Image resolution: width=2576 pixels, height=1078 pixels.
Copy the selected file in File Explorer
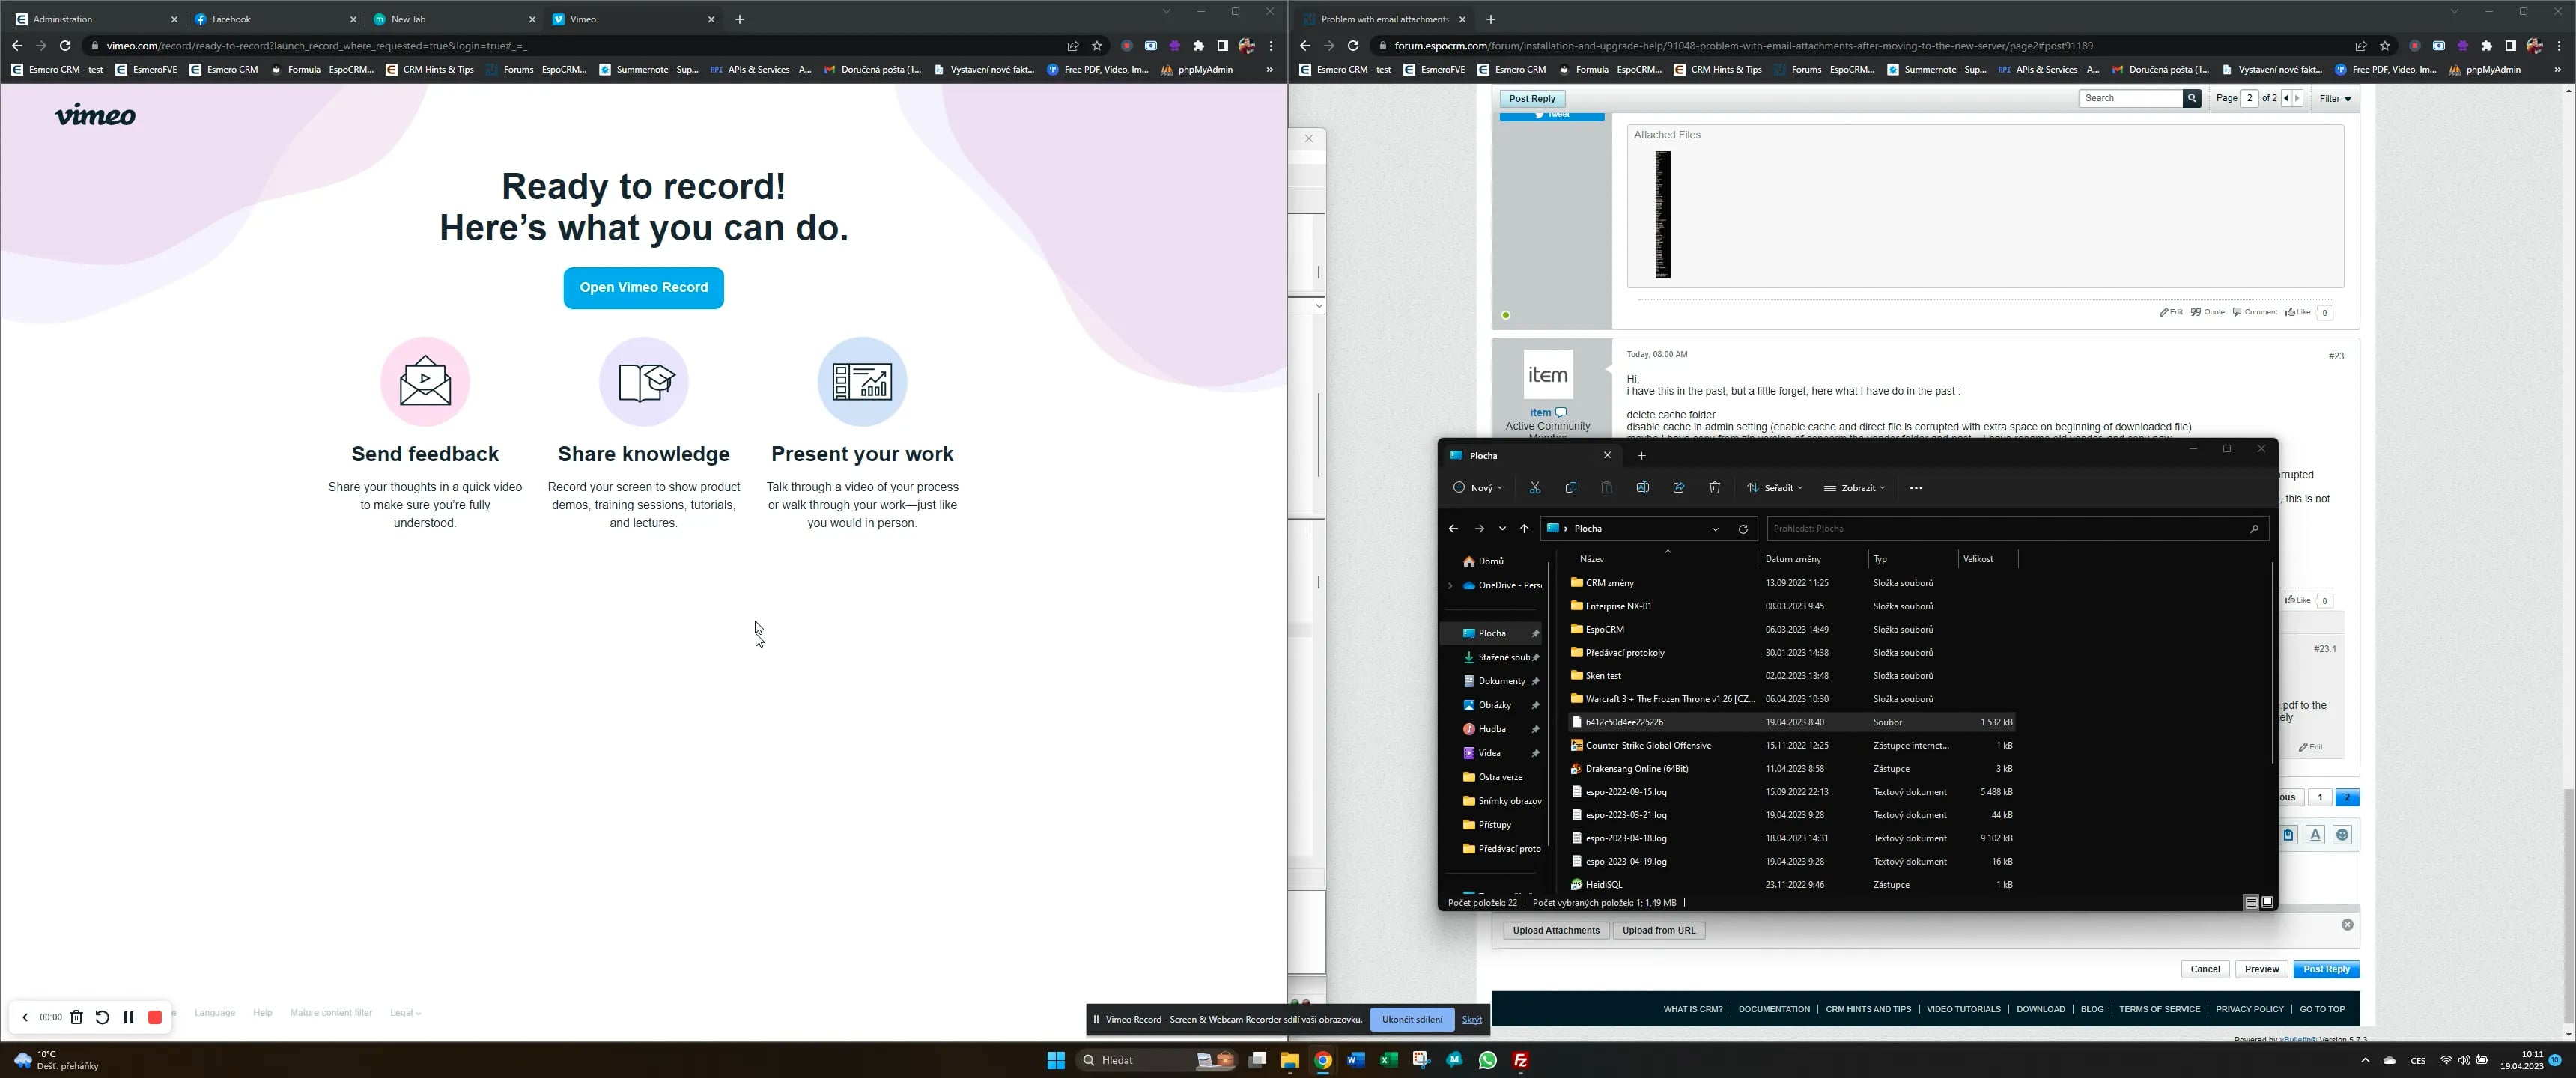click(1570, 488)
